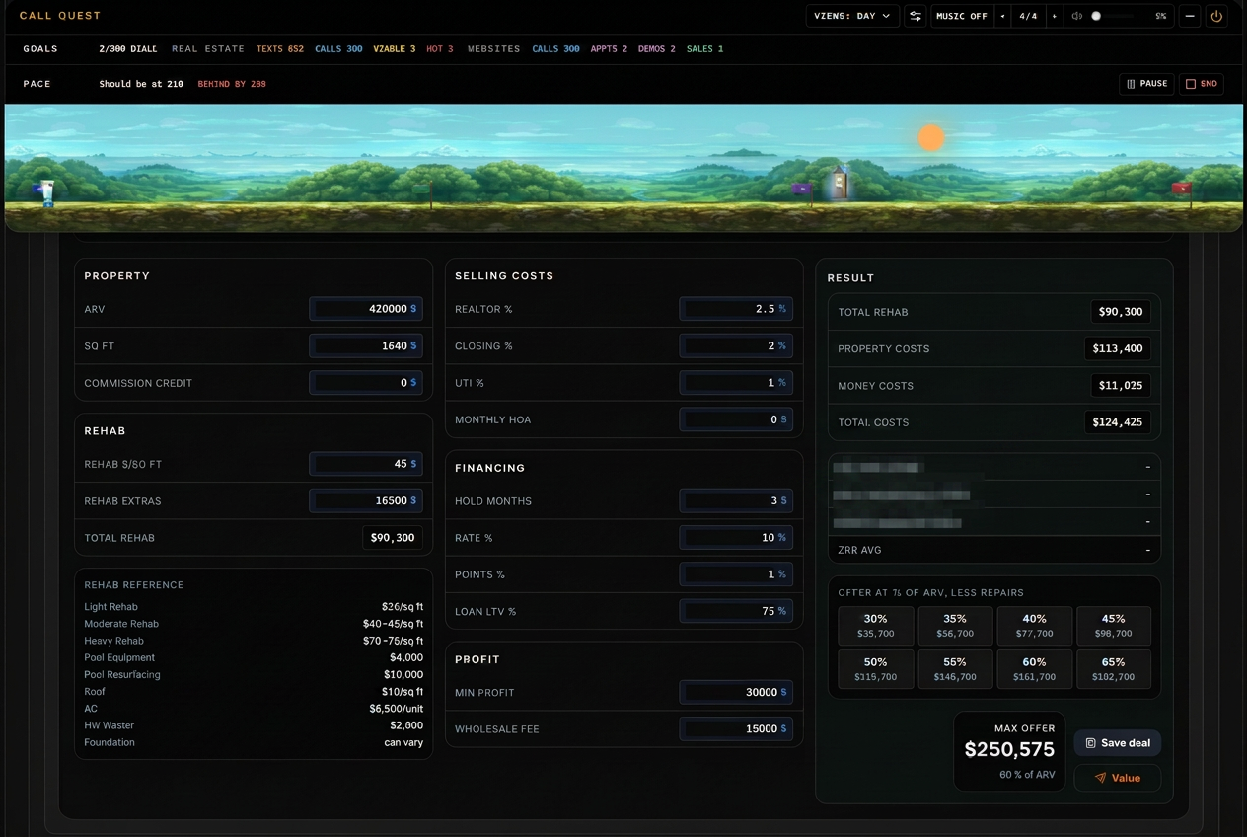Go to the previous music track
Image resolution: width=1247 pixels, height=837 pixels.
tap(1003, 16)
